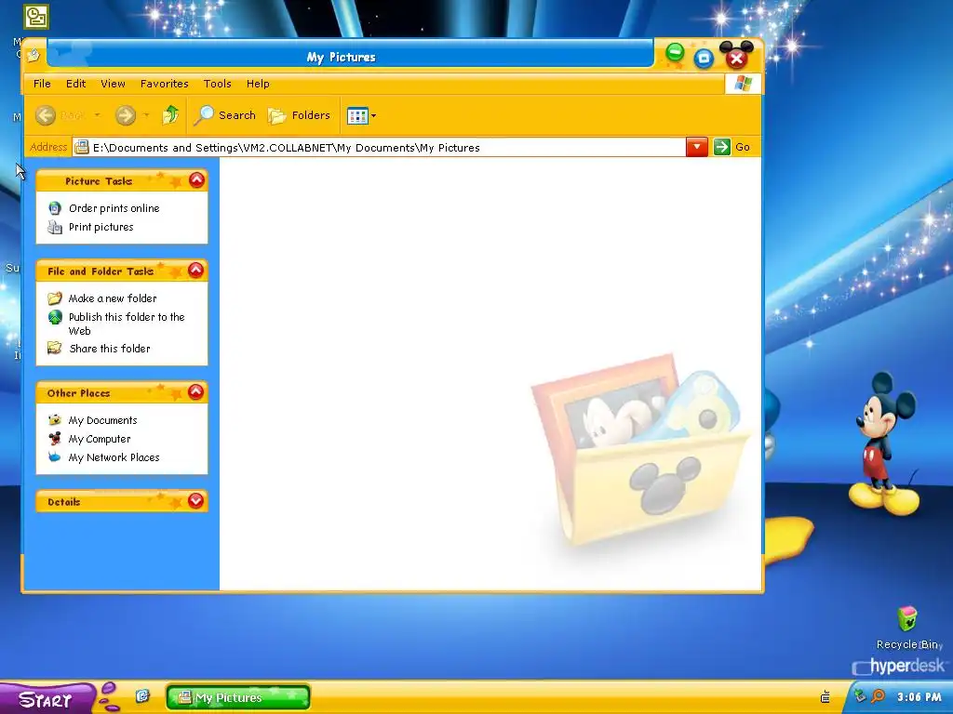The width and height of the screenshot is (953, 714).
Task: Click the My Documents icon in Other Places
Action: click(x=55, y=419)
